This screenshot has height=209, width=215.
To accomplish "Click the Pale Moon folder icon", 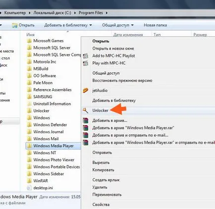I will 29,83.
